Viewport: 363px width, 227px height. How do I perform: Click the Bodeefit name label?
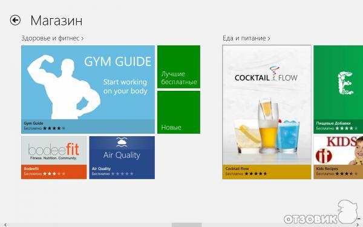[31, 169]
